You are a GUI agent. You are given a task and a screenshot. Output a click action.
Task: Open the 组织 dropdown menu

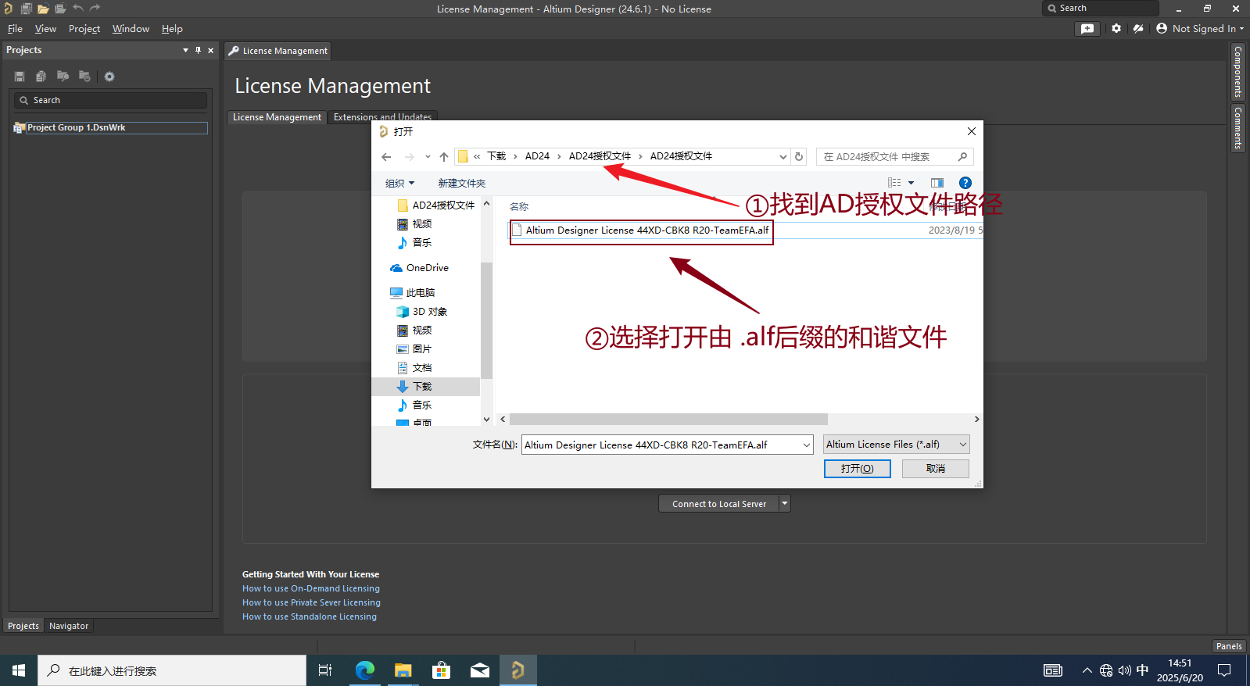[399, 183]
